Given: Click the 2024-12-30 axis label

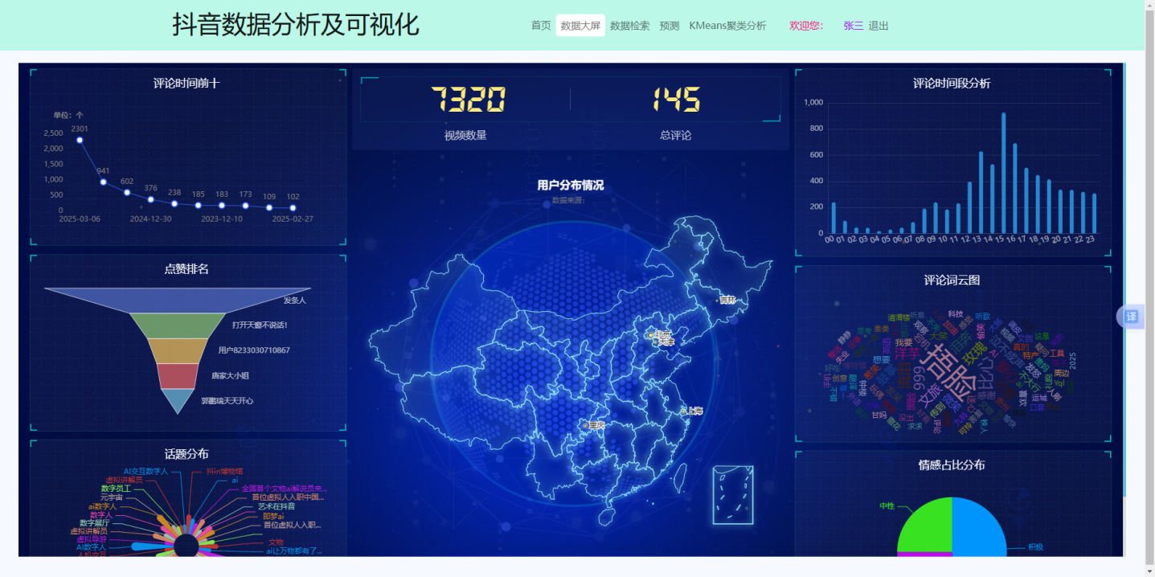Looking at the screenshot, I should coord(150,219).
